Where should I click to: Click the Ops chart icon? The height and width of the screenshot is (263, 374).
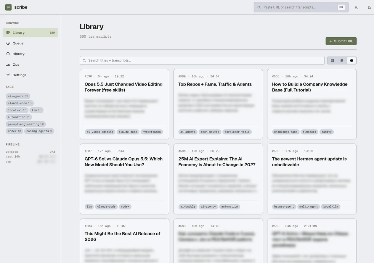(8, 64)
